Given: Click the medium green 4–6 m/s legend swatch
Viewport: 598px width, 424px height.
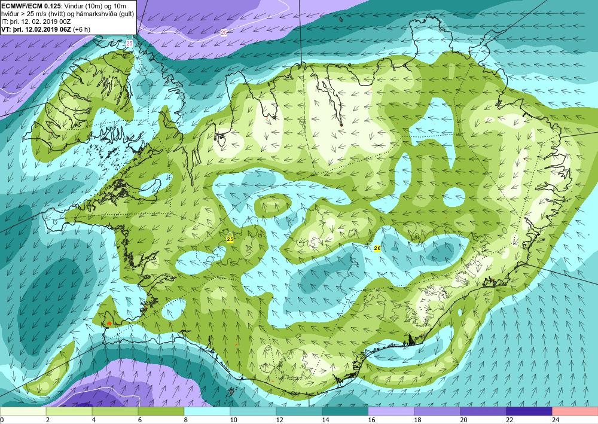Looking at the screenshot, I should click(115, 411).
